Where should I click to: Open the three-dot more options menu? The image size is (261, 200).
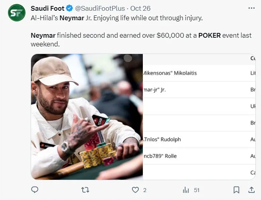tap(251, 8)
